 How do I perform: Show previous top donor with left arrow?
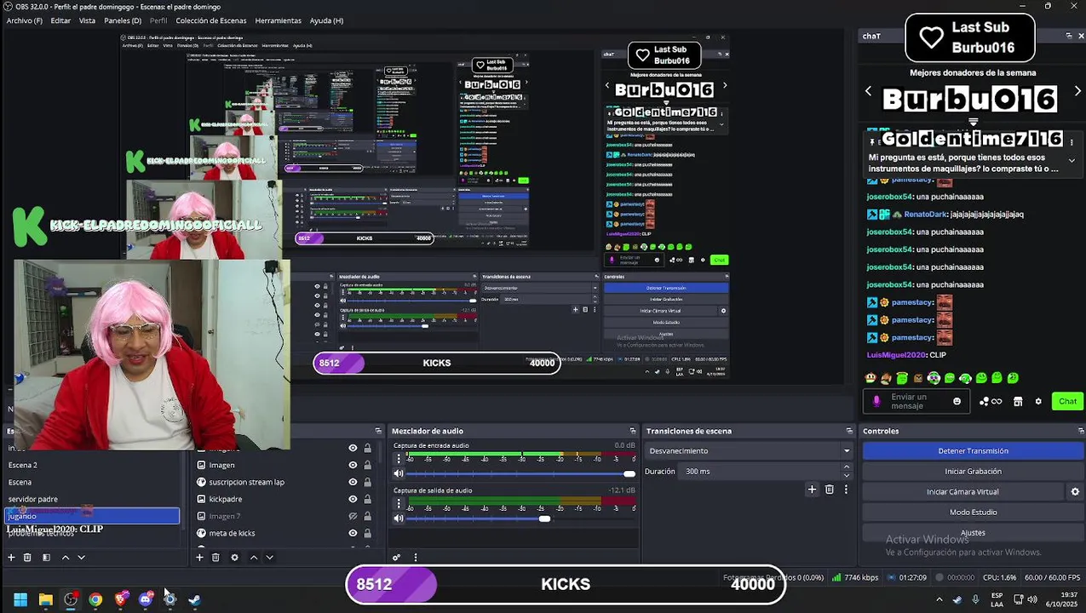(868, 91)
